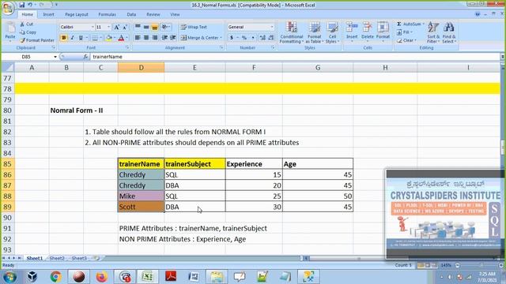
Task: Open Cell Styles gallery
Action: tap(332, 32)
